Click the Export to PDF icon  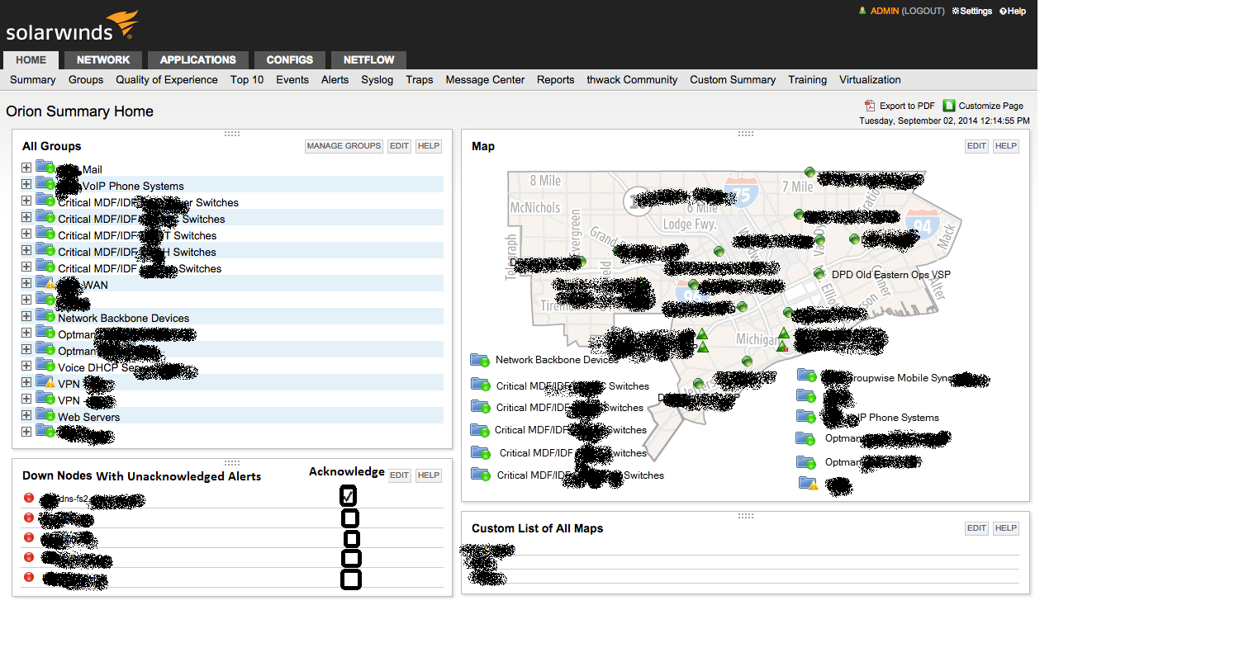point(870,106)
